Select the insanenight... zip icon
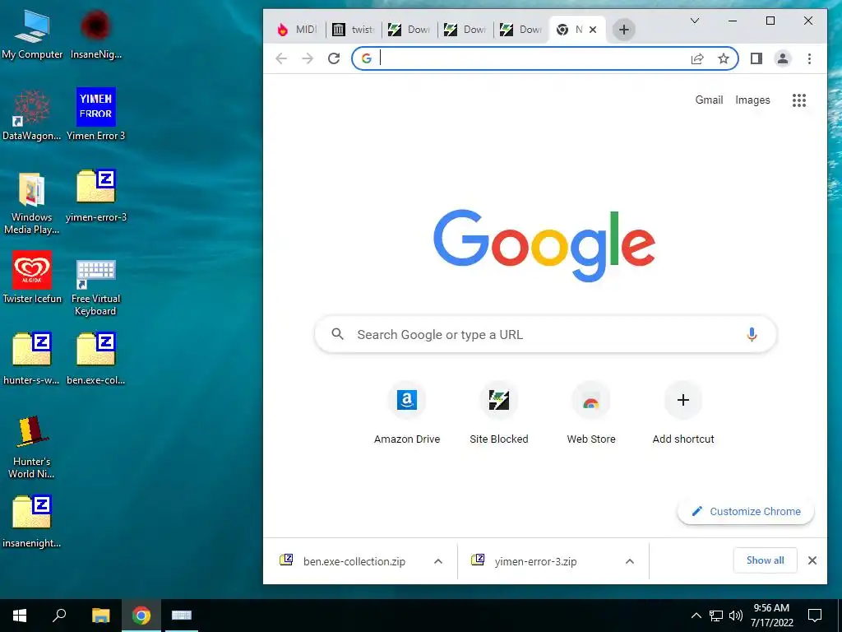842x632 pixels. pyautogui.click(x=32, y=521)
